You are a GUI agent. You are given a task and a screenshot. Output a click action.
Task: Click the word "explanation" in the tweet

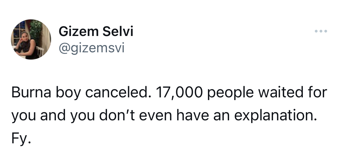tap(275, 116)
